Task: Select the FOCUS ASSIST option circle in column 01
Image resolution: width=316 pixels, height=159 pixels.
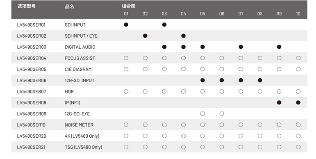Action: (x=126, y=58)
